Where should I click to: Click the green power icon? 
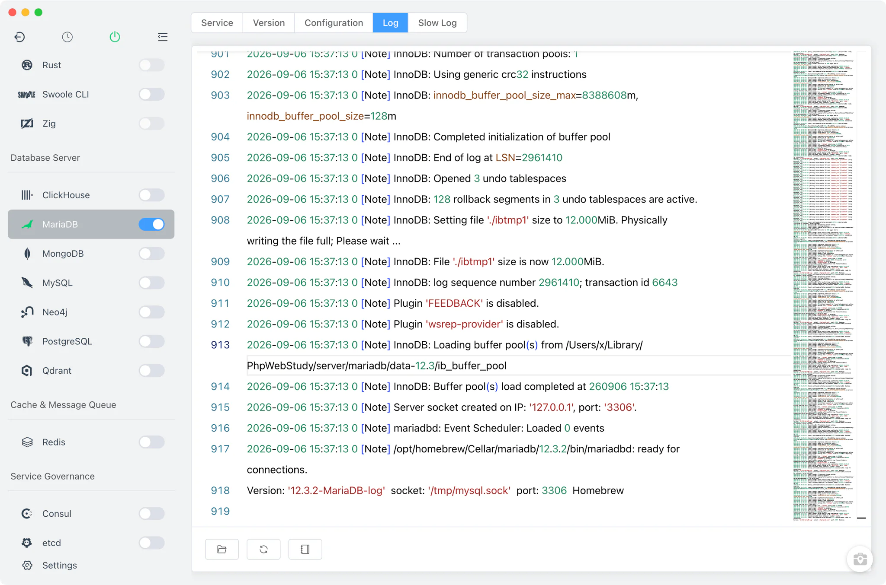pyautogui.click(x=115, y=37)
